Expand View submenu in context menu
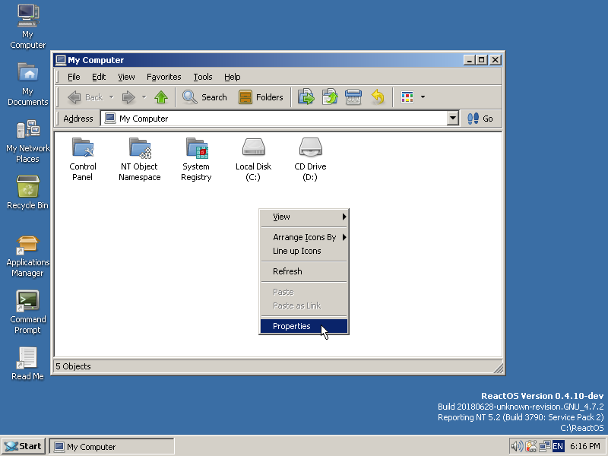 point(304,217)
